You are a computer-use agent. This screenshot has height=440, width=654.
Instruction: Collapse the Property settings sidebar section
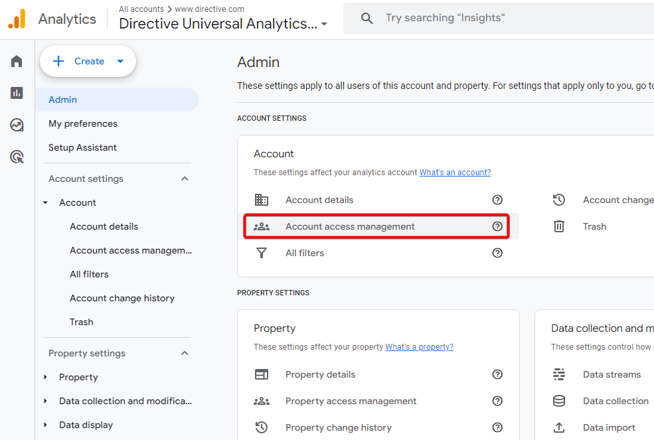(x=185, y=353)
